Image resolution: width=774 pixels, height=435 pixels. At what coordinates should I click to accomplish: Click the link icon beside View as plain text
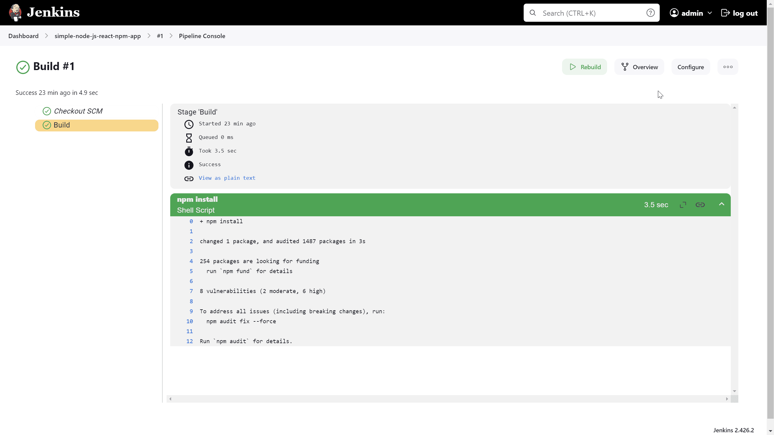[x=189, y=179]
